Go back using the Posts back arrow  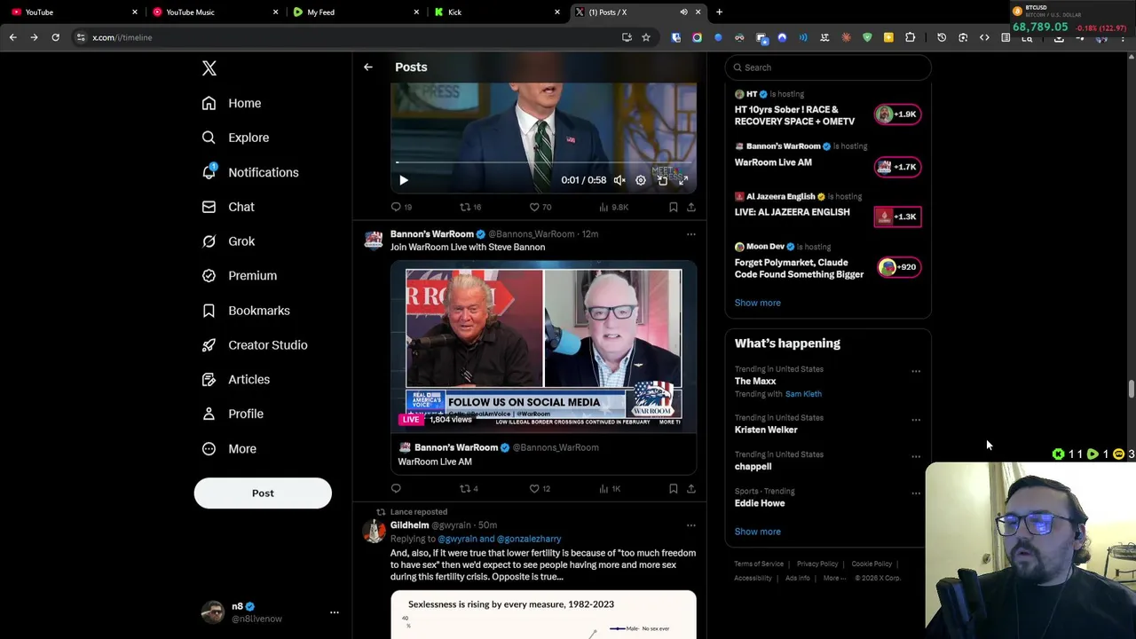click(368, 67)
